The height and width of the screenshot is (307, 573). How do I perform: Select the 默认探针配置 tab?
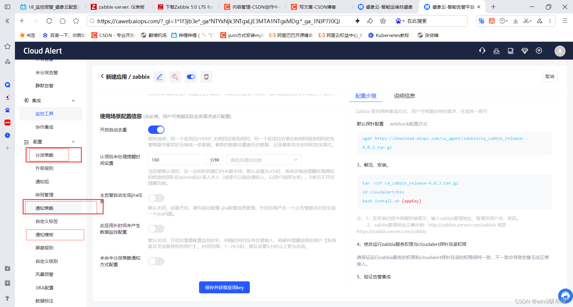point(370,124)
